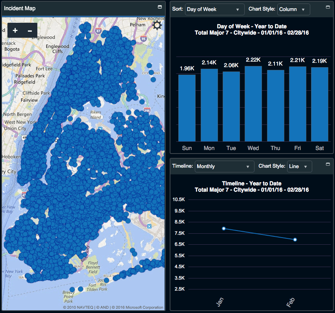Screen dimensions: 335x313
Task: Open Chart Style dropdown showing Line
Action: click(299, 167)
